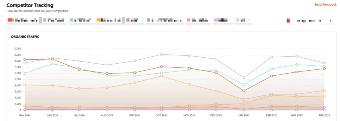
Task: Select yellow line point at MAY 2024
Action: [25, 85]
